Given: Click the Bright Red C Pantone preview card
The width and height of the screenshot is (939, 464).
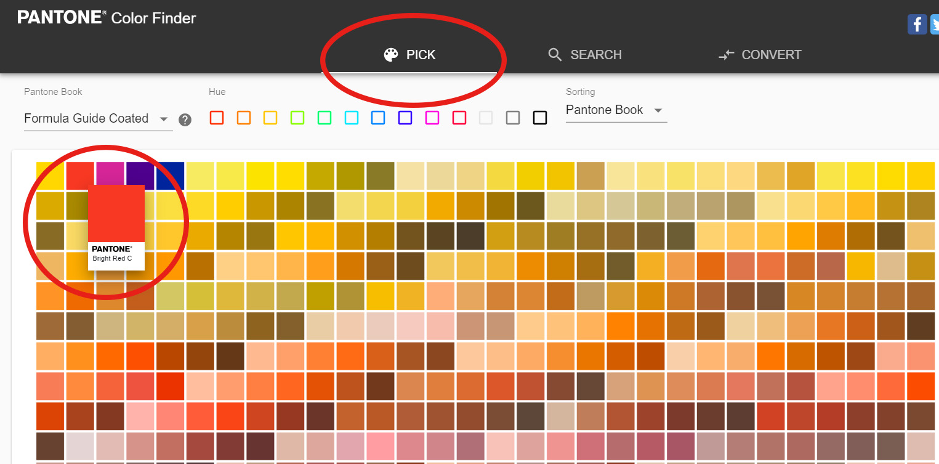Looking at the screenshot, I should coord(116,227).
